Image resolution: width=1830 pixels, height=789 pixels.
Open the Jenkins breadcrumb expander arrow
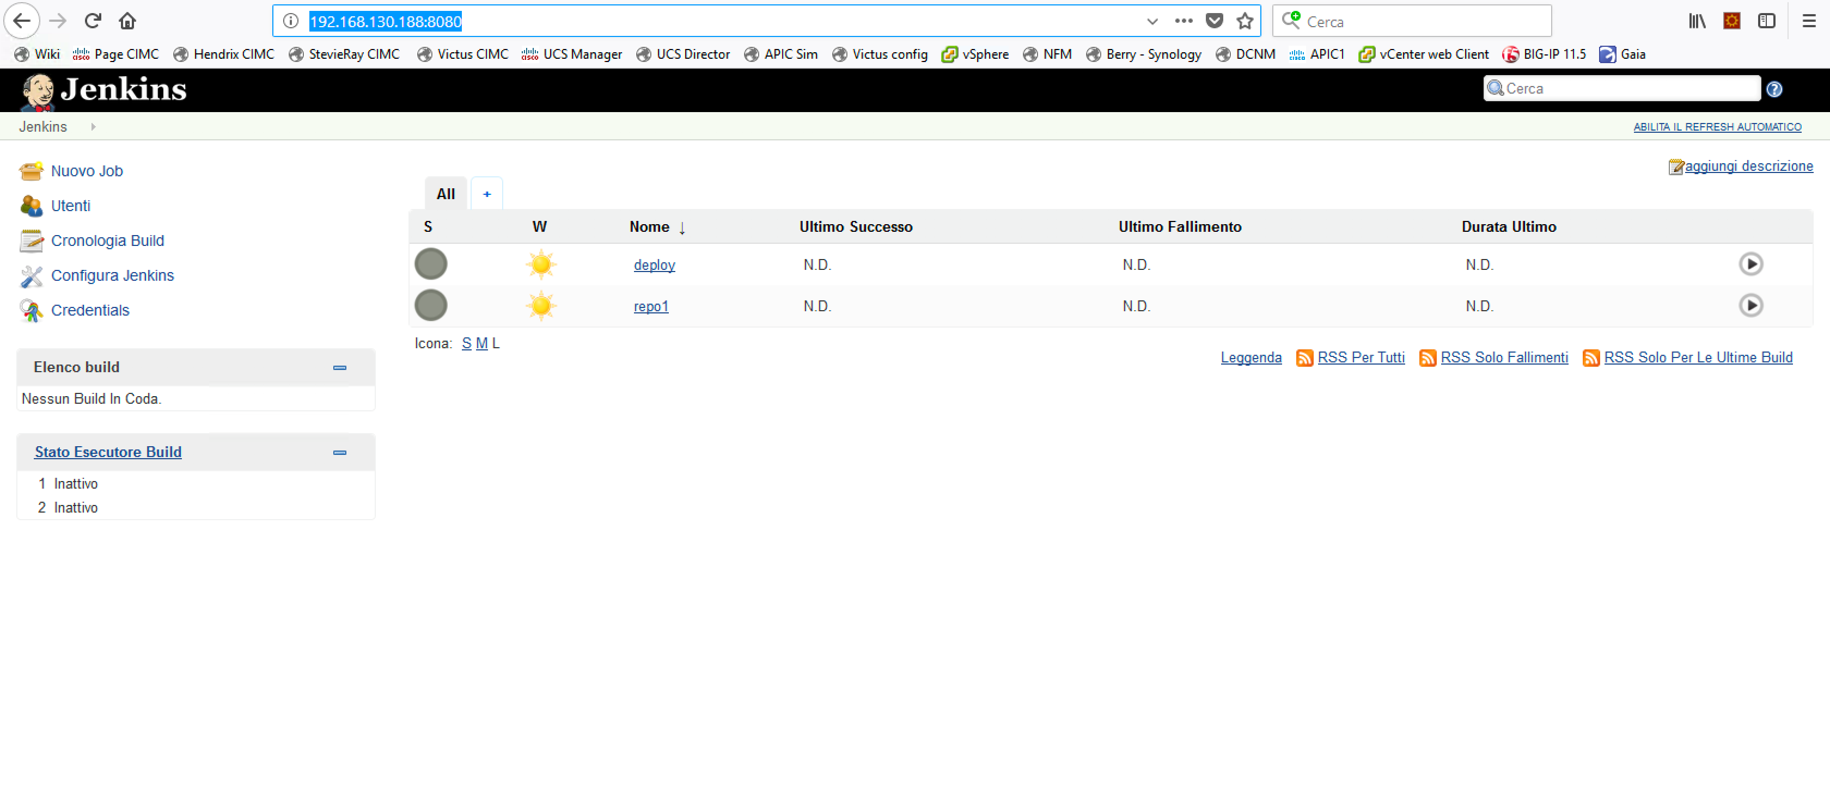click(x=93, y=126)
